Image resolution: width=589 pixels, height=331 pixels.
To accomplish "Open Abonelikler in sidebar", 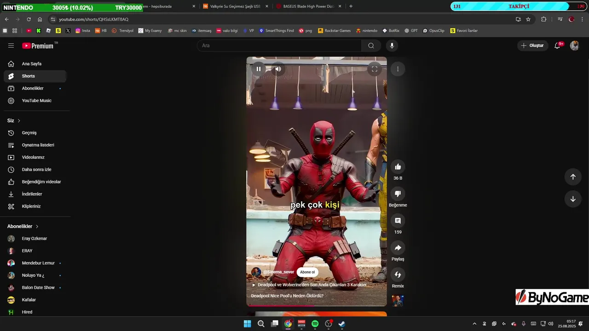I will 35,88.
